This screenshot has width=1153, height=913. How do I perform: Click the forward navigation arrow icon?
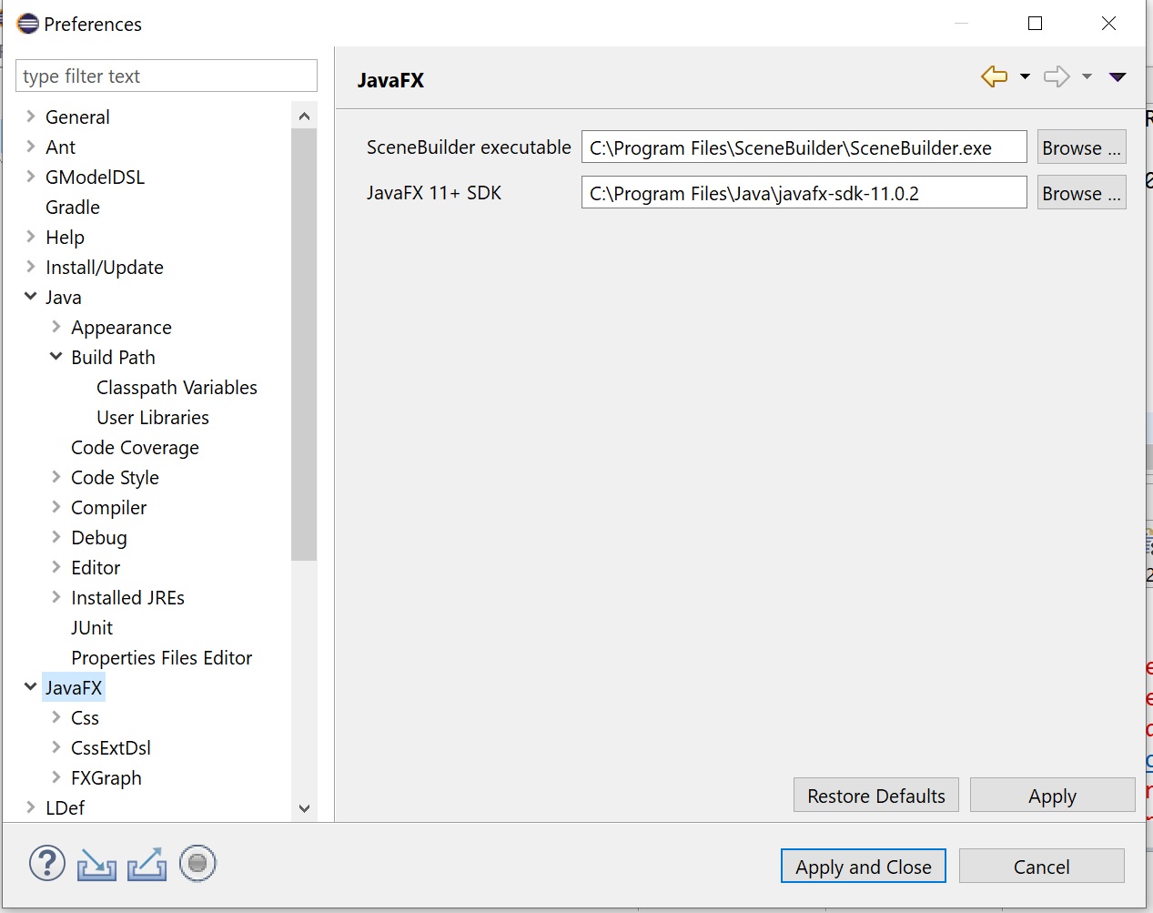[x=1057, y=76]
